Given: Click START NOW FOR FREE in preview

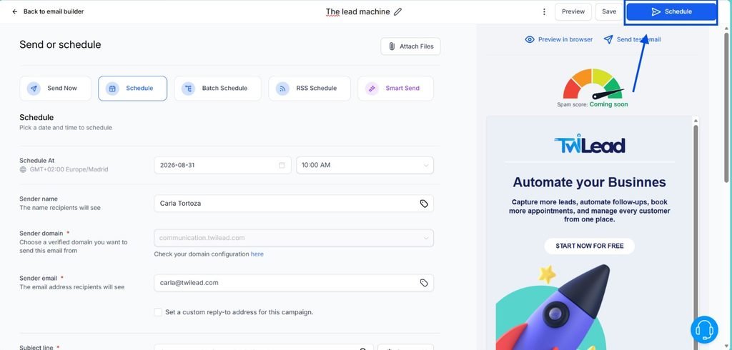Looking at the screenshot, I should coord(590,246).
